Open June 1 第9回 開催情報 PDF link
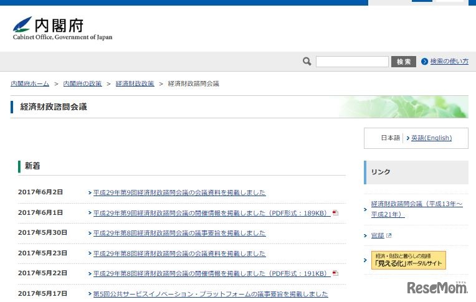476x302 pixels. click(x=212, y=213)
